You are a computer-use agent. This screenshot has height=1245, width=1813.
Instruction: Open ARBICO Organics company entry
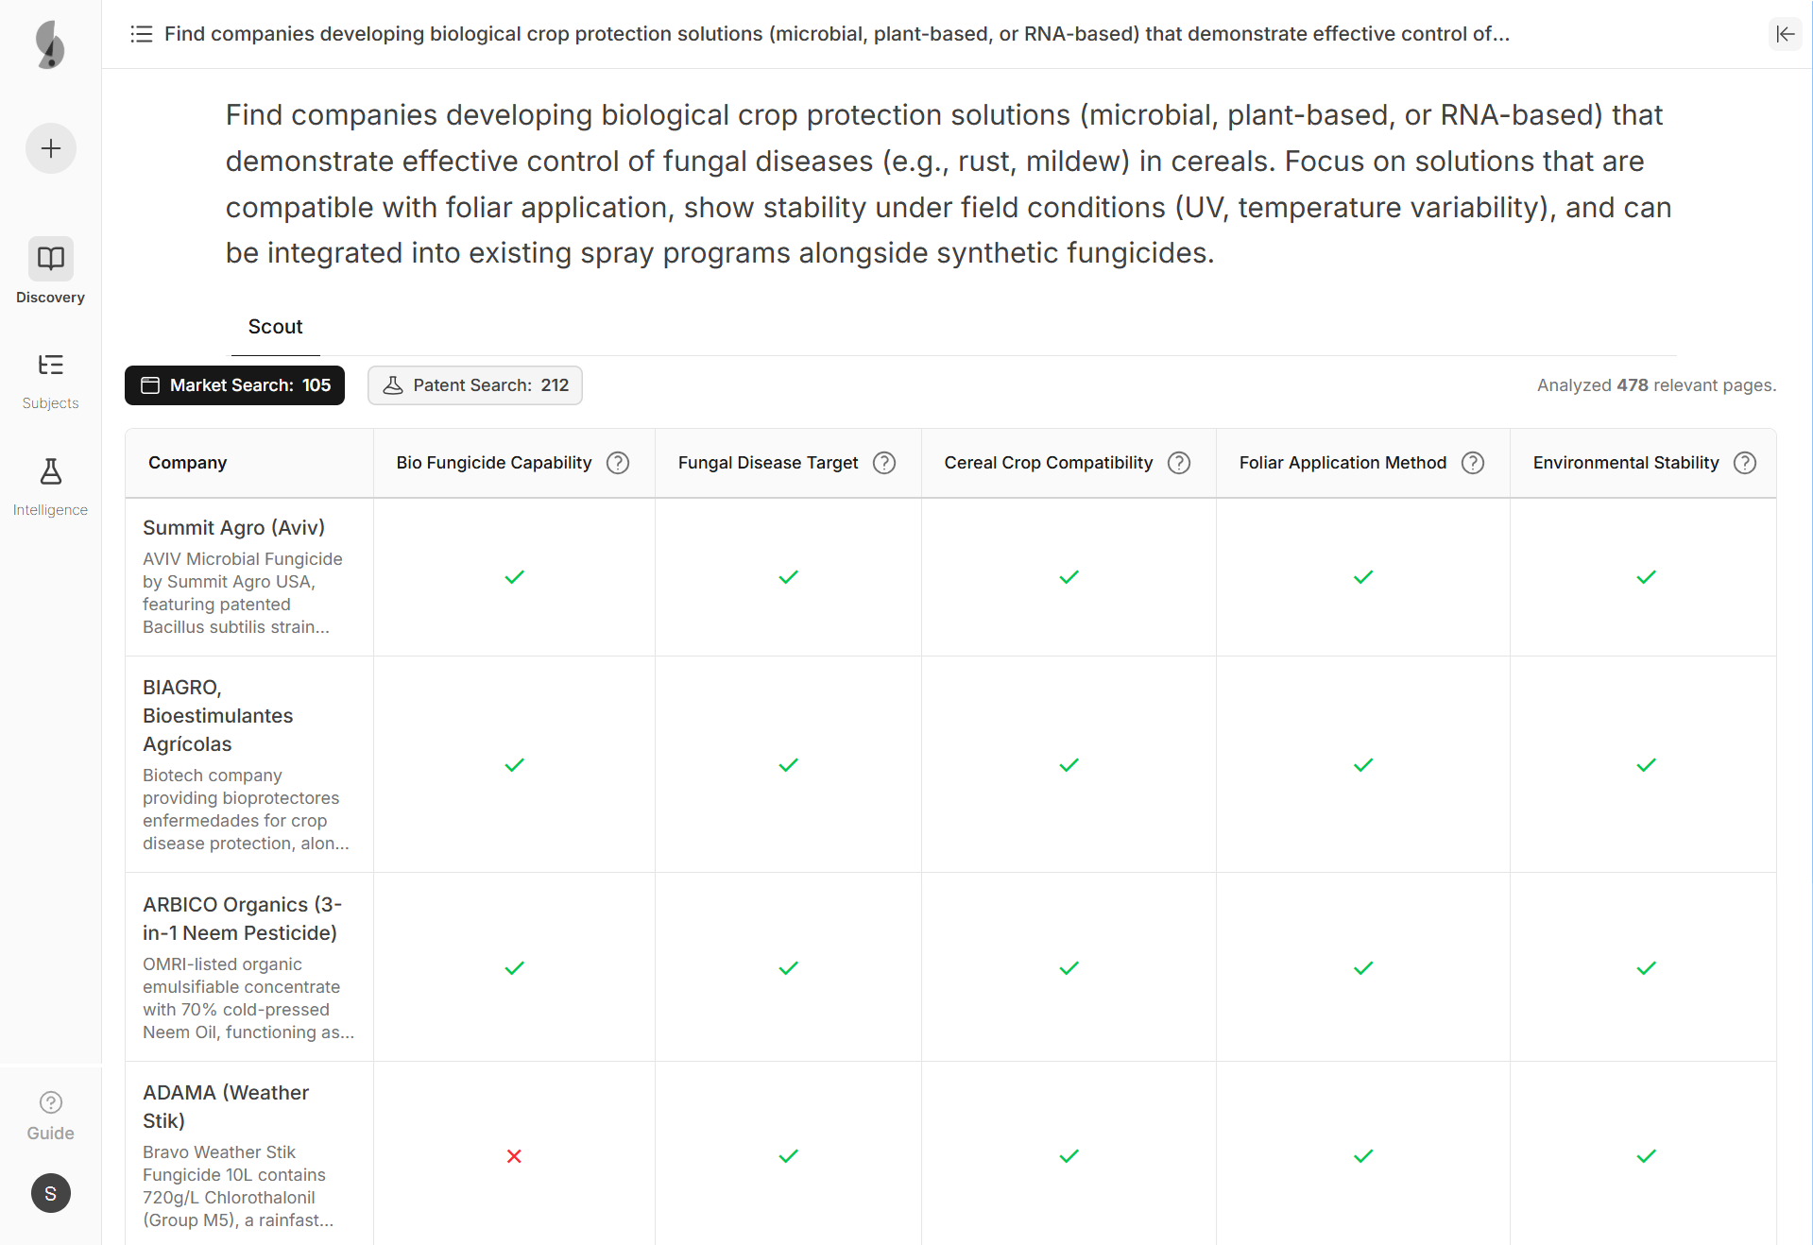242,918
